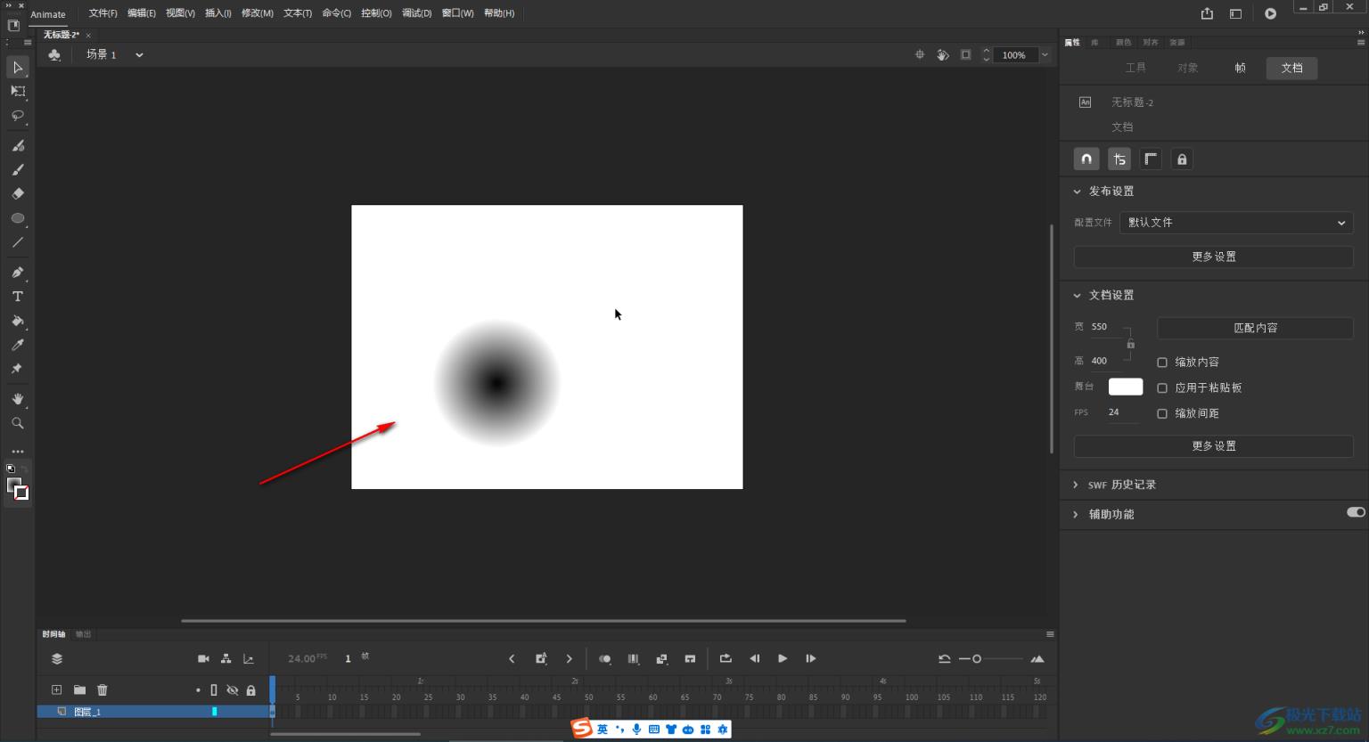The height and width of the screenshot is (742, 1369).
Task: Select the Eyedropper tool
Action: coord(18,346)
